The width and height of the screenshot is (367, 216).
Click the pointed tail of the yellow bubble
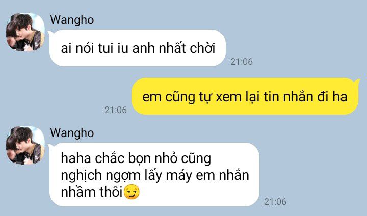[x=357, y=82]
